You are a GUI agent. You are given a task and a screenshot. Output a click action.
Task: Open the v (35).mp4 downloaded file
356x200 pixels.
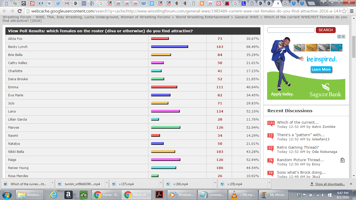[x=242, y=184]
